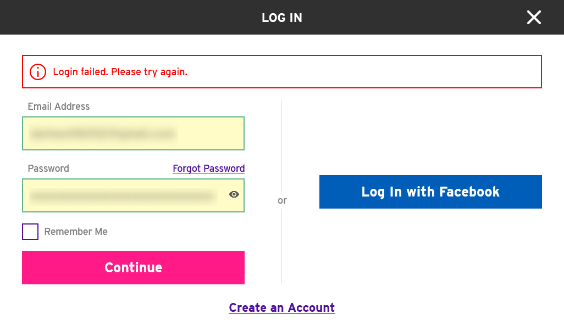Focus the highlighted email entry box
Screen dimensions: 564x331
(133, 133)
